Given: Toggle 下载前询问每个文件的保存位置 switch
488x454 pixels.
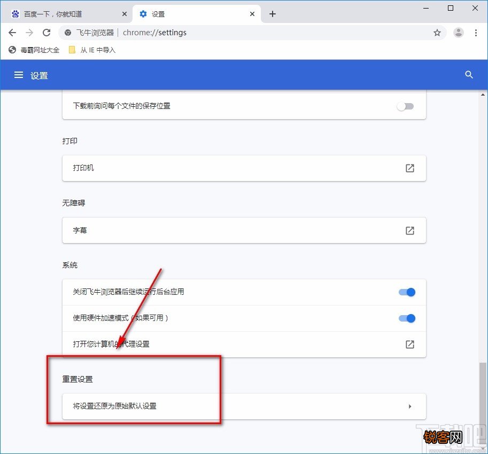Looking at the screenshot, I should pyautogui.click(x=405, y=106).
